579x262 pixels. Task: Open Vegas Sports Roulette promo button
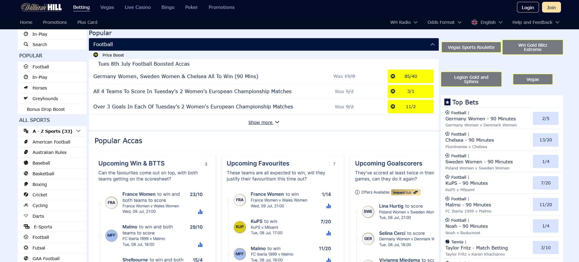[x=471, y=47]
